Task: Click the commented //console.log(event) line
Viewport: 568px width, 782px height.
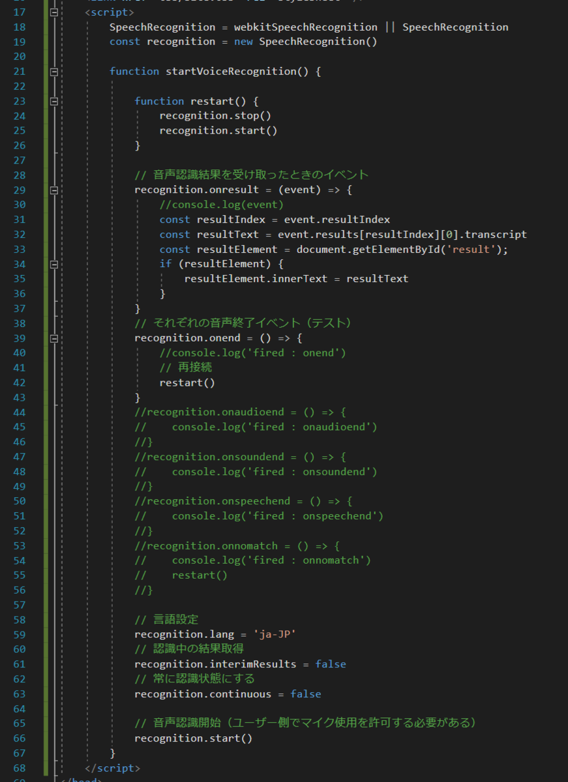Action: point(222,205)
